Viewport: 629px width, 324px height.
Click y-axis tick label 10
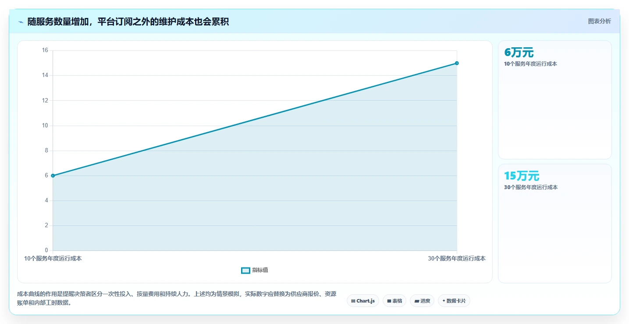(x=45, y=126)
